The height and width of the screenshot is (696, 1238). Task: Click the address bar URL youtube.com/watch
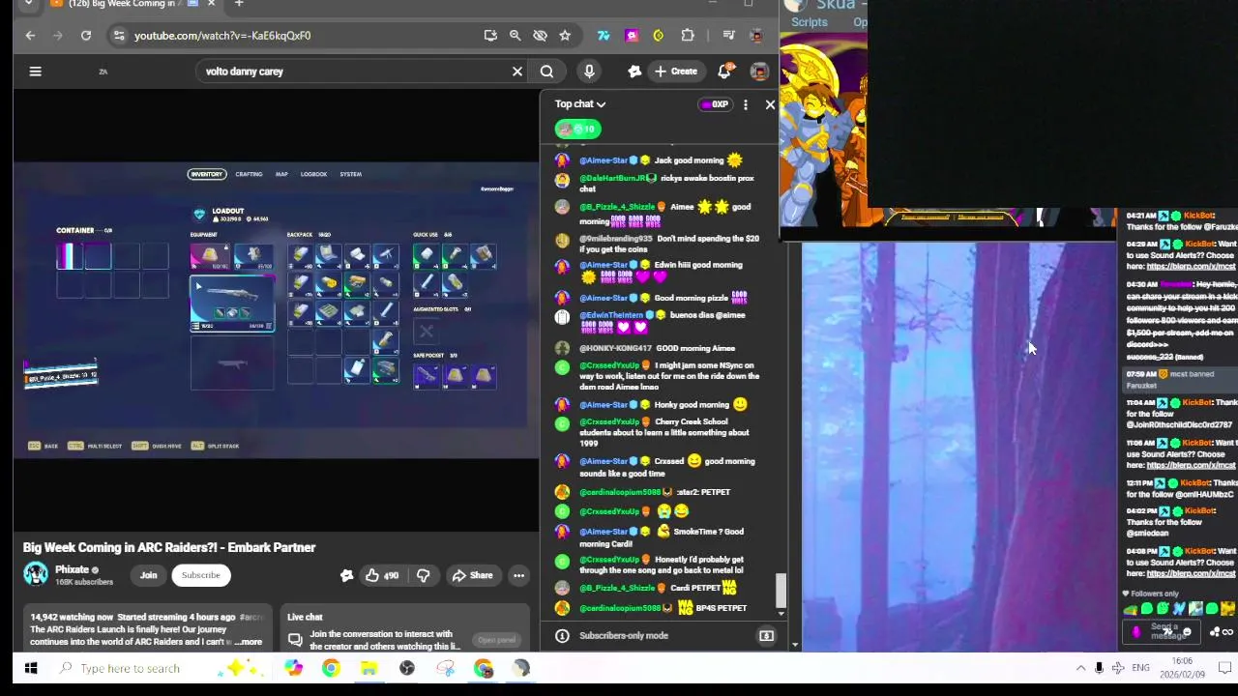pos(222,36)
